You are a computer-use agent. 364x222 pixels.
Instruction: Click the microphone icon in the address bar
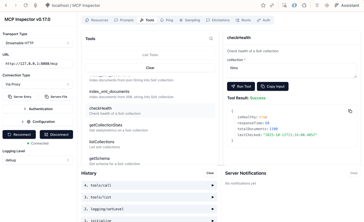[35, 5]
